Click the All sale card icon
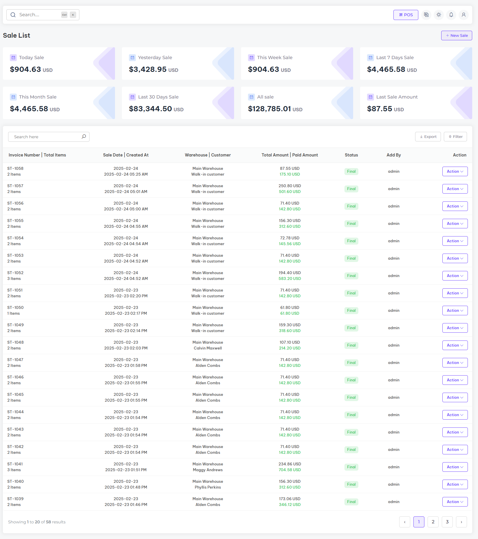 point(251,97)
